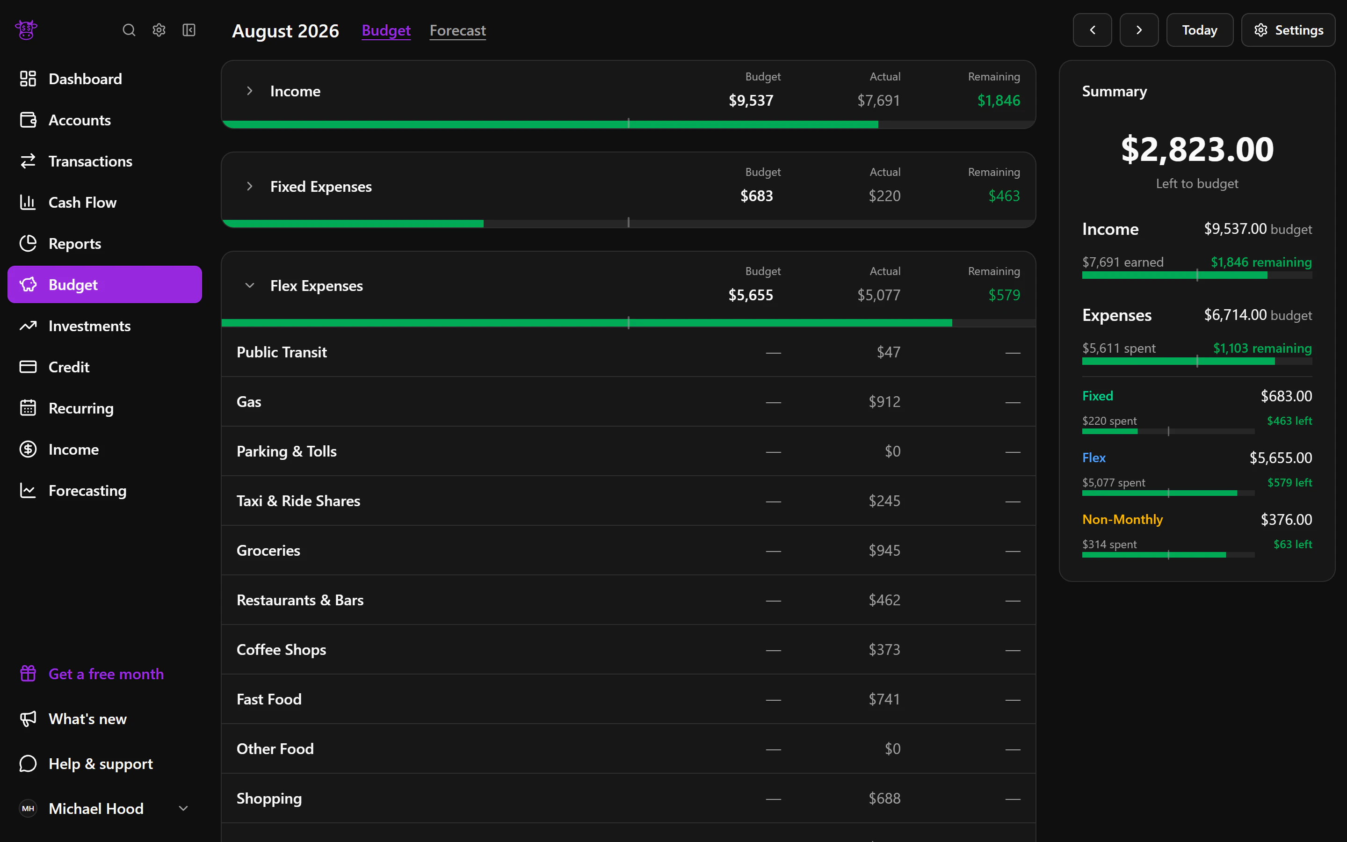Expand the Fixed Expenses group

point(250,186)
